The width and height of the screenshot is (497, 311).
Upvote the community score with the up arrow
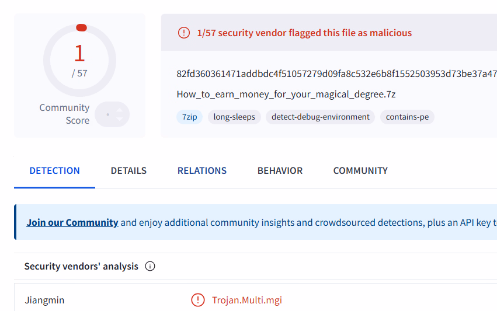pyautogui.click(x=120, y=109)
